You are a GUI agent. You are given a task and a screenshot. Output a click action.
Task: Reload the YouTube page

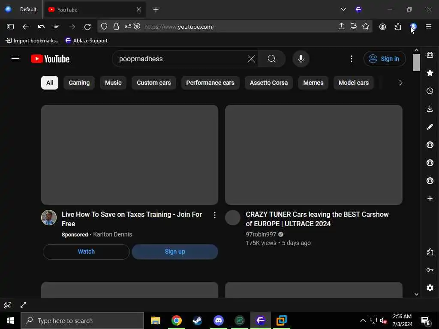pos(87,27)
